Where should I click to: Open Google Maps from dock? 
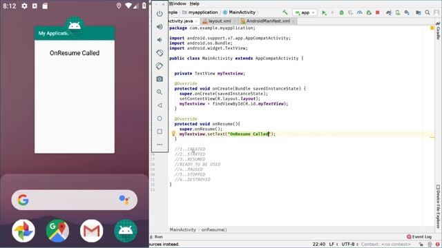tap(57, 231)
